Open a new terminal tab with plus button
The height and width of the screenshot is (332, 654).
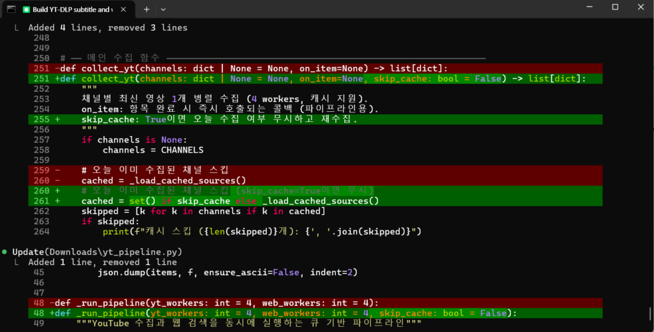(146, 10)
